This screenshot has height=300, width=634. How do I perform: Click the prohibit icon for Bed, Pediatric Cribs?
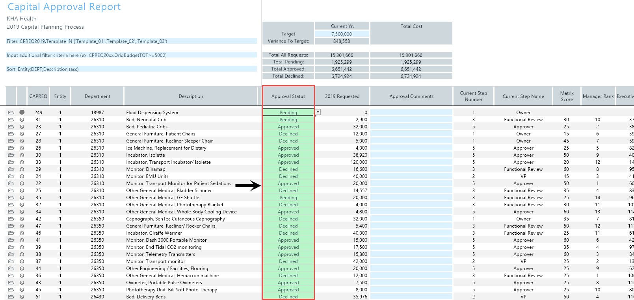coord(22,127)
